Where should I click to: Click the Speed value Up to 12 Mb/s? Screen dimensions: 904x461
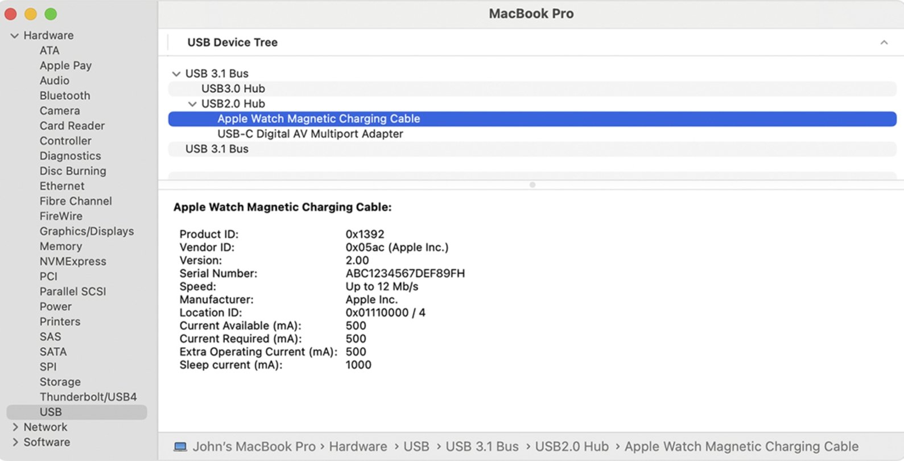tap(382, 287)
